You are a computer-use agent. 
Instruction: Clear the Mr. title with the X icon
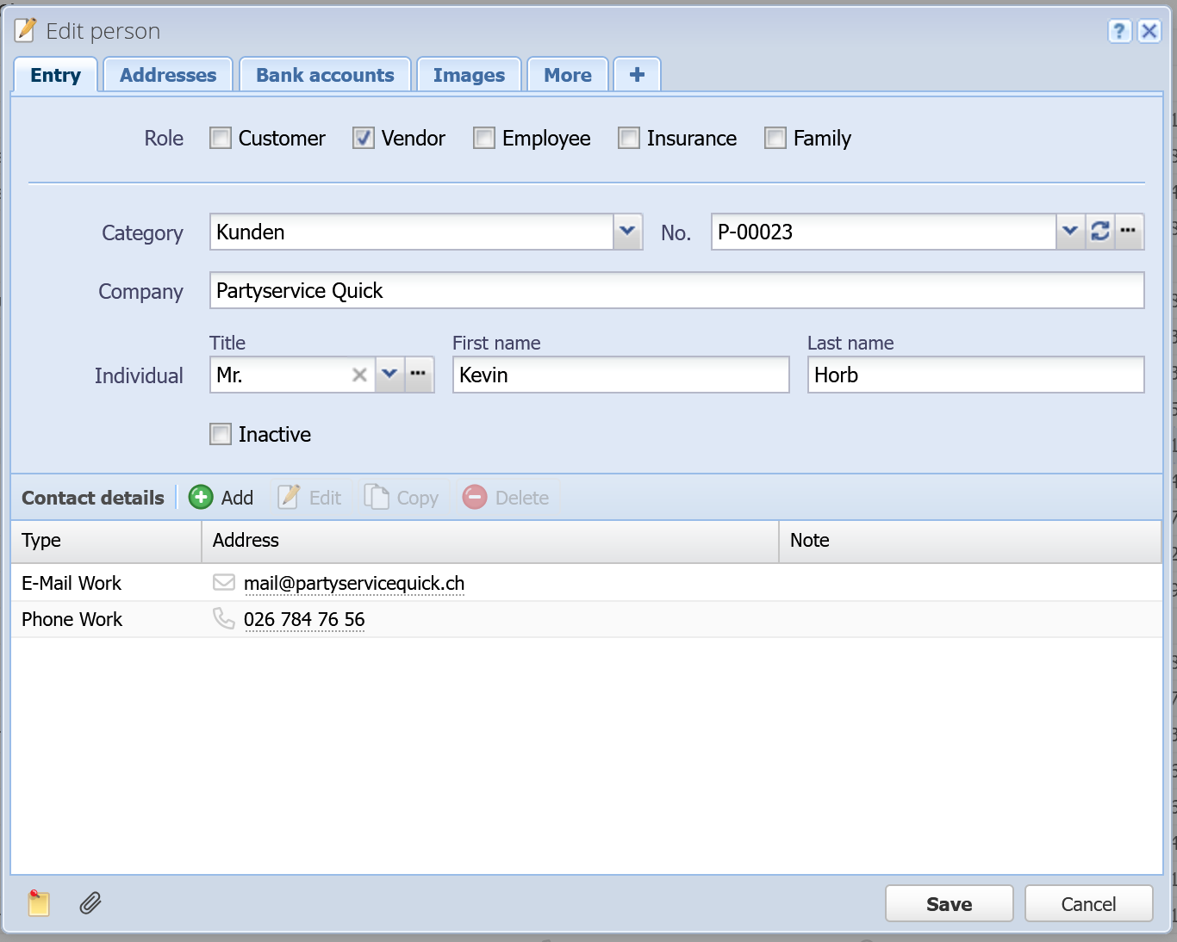tap(359, 375)
